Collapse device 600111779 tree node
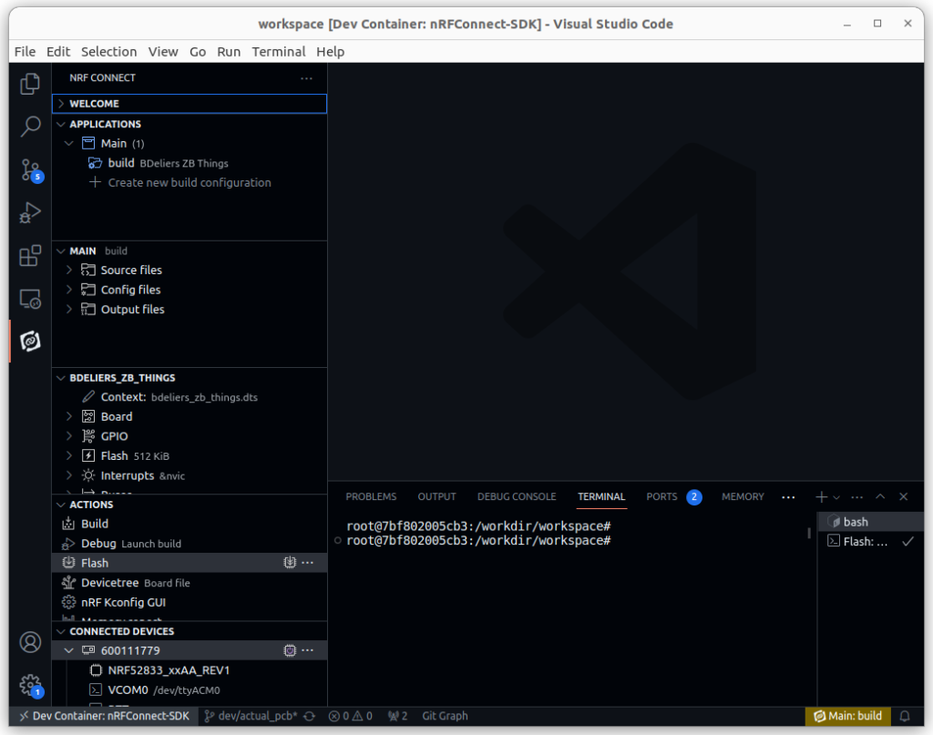 [x=69, y=650]
